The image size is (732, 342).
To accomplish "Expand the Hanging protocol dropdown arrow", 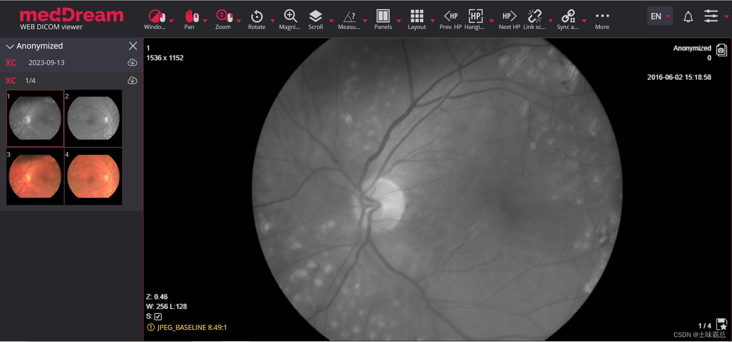I will 491,21.
